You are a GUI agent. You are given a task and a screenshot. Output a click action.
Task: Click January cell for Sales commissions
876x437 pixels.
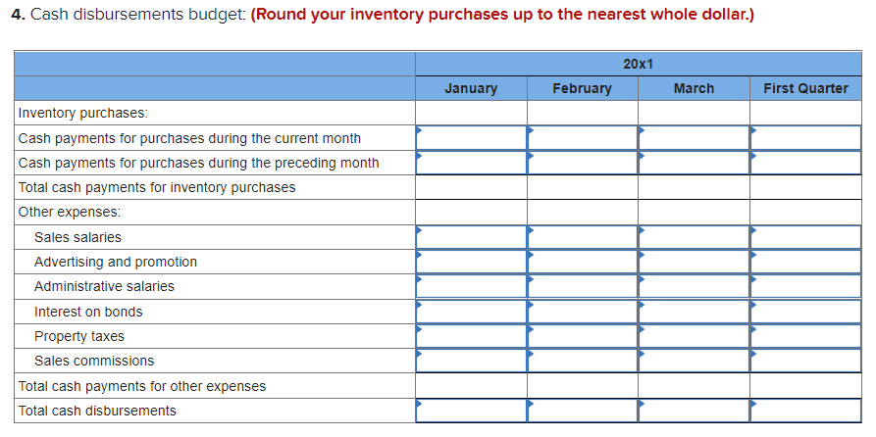tap(471, 361)
